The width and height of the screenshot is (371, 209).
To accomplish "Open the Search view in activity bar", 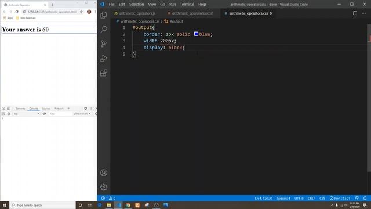I will [x=104, y=29].
